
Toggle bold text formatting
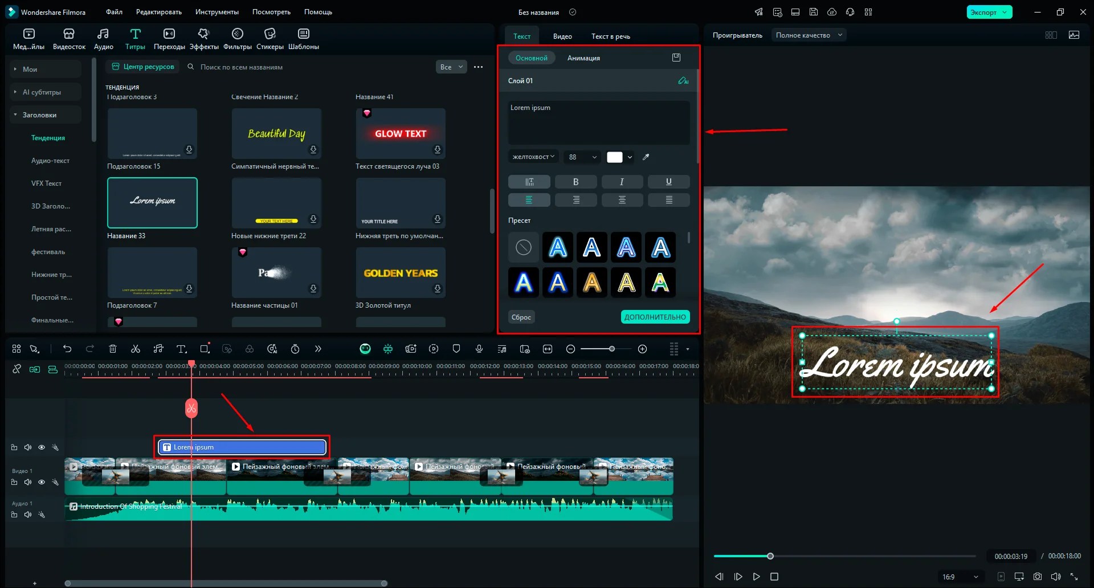click(x=575, y=182)
